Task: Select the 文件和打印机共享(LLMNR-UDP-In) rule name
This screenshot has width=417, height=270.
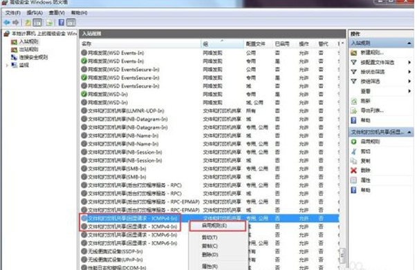Action: coord(126,110)
